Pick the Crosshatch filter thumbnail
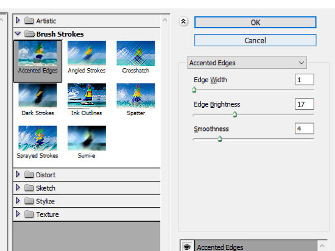 [x=136, y=53]
